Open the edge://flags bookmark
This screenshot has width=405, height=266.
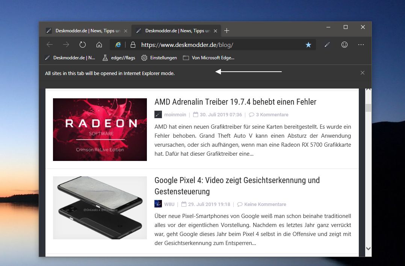119,58
